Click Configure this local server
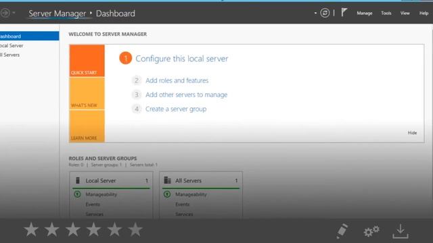 tap(182, 59)
